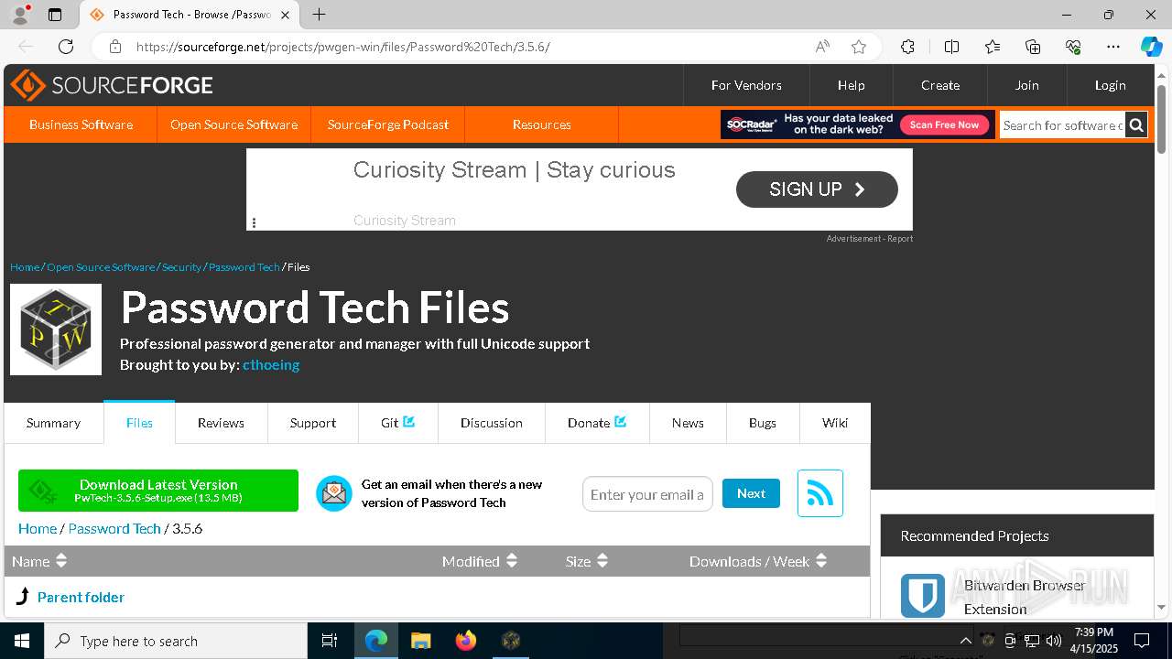The width and height of the screenshot is (1172, 659).
Task: Open the Support tab
Action: (313, 423)
